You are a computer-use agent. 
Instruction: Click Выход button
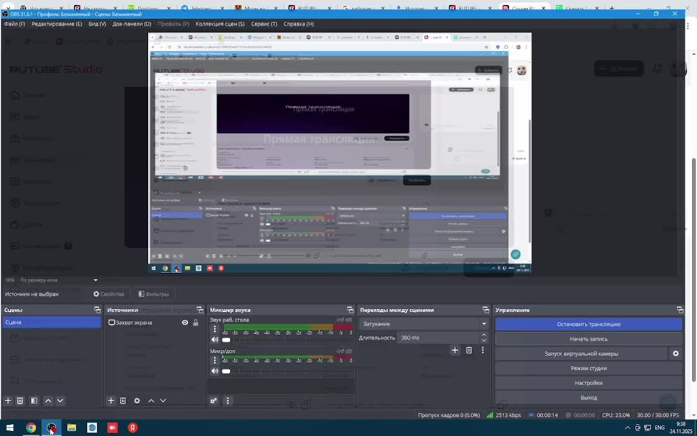click(x=589, y=398)
